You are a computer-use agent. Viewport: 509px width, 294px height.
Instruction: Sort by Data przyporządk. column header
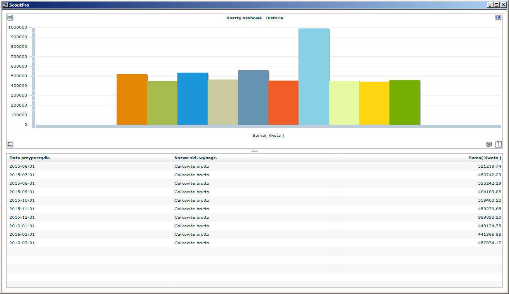click(x=89, y=158)
